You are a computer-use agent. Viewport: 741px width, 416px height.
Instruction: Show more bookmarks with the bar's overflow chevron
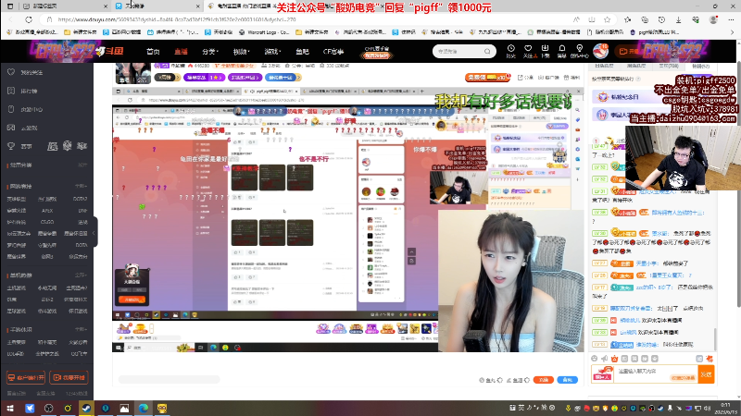tap(732, 32)
